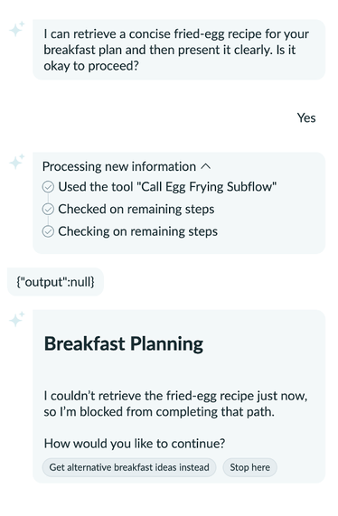Choose the Stop here option

click(249, 467)
